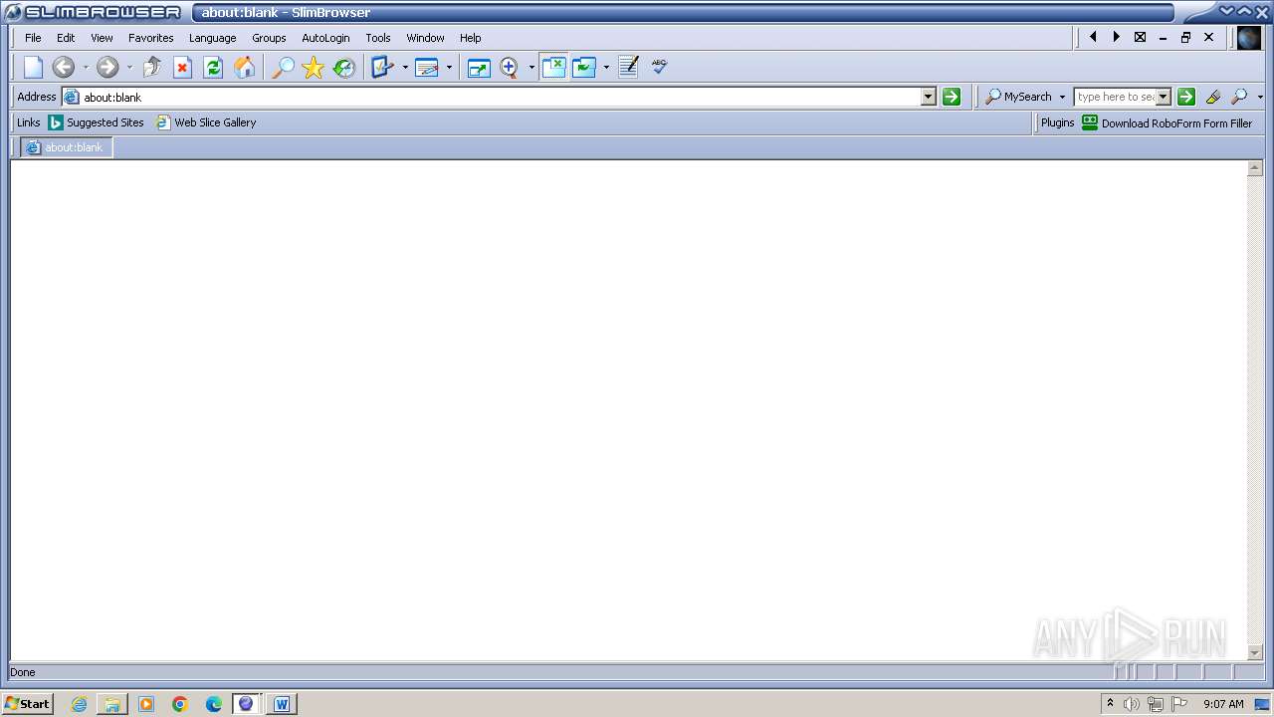This screenshot has height=717, width=1274.
Task: Click the vertical scrollbar up arrow
Action: tap(1255, 168)
